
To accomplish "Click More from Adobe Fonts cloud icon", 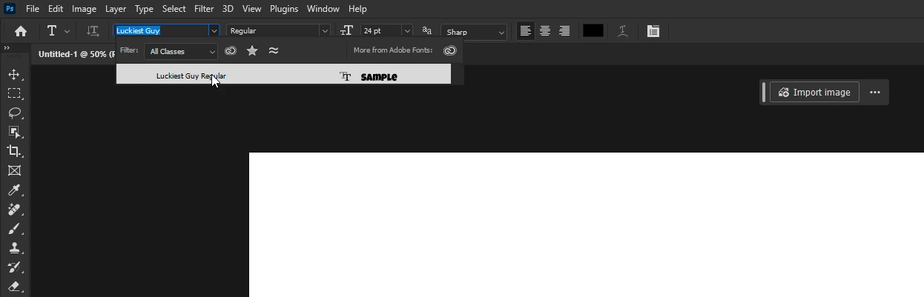I will point(449,51).
